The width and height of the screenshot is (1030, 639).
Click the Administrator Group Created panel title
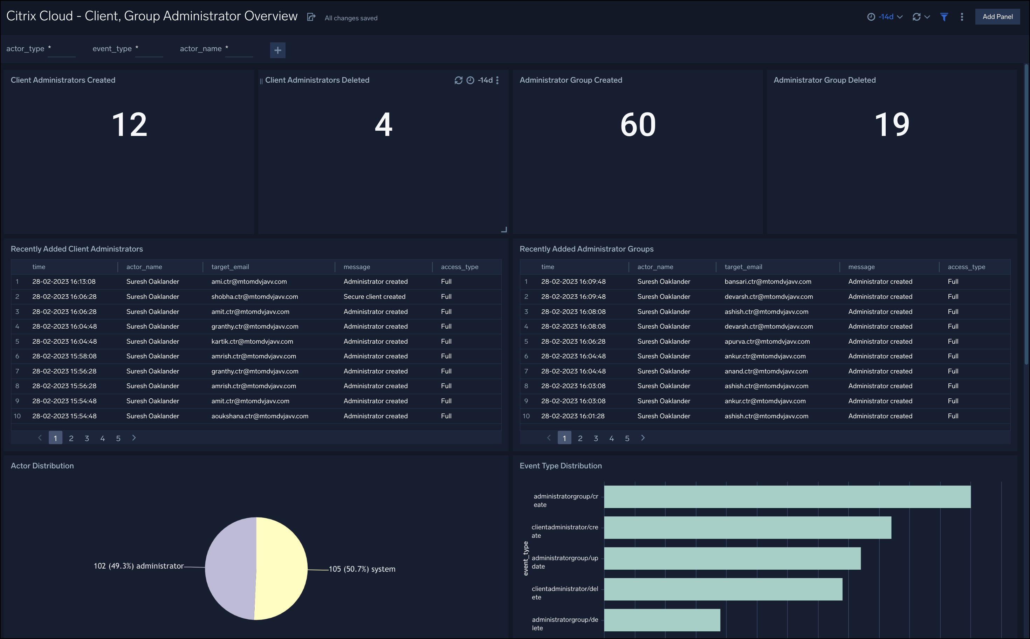click(571, 80)
